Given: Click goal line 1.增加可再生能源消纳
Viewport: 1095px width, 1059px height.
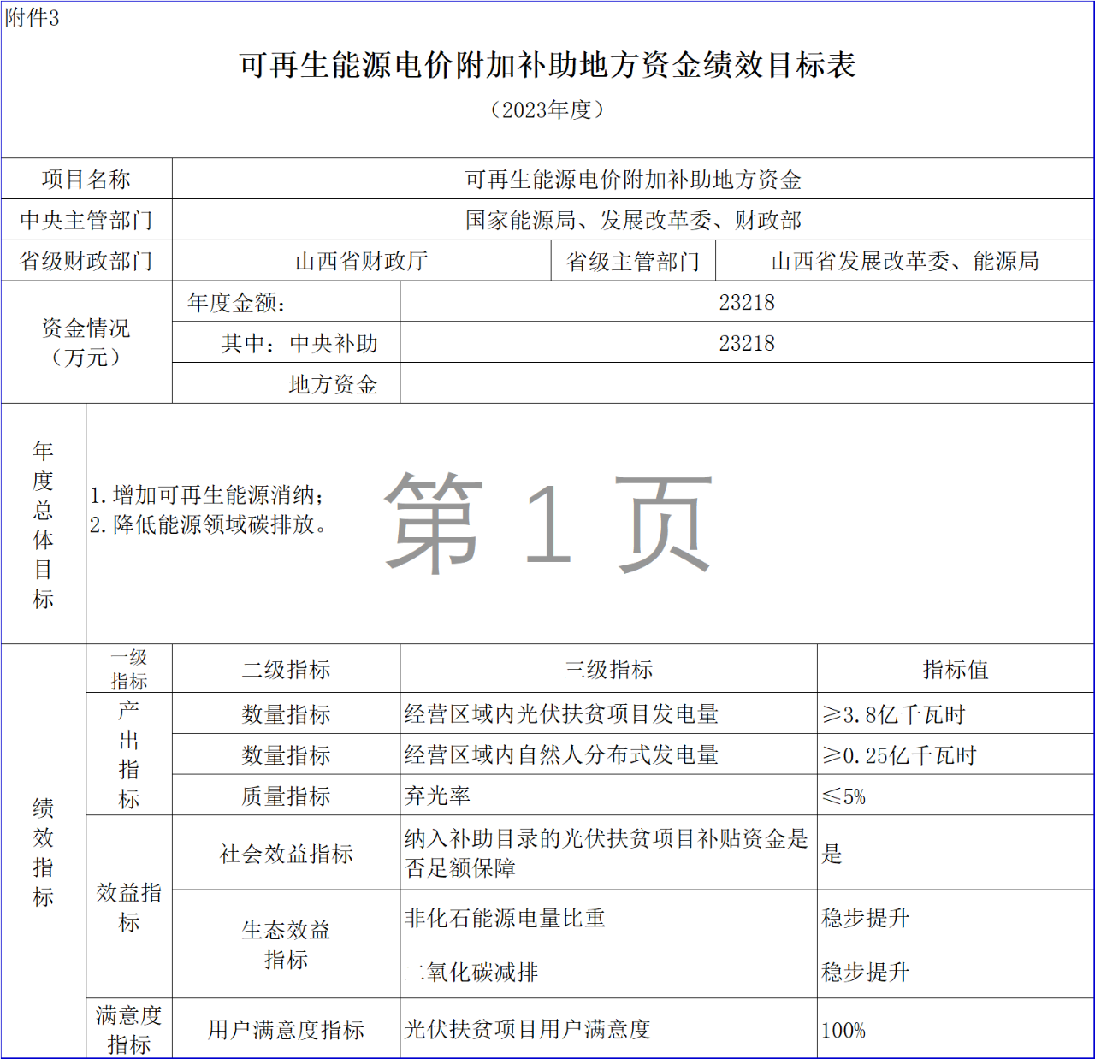Looking at the screenshot, I should pyautogui.click(x=208, y=494).
